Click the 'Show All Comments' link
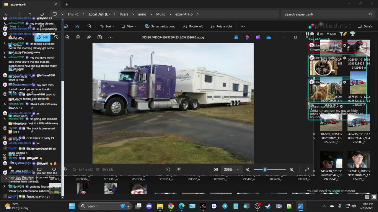The width and height of the screenshot is (378, 212). click(x=319, y=39)
